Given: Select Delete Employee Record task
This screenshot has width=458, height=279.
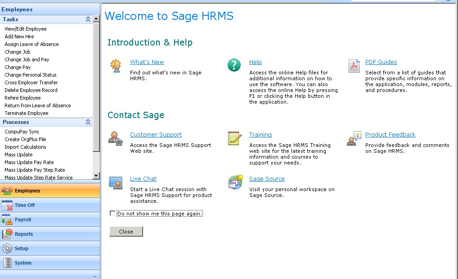Looking at the screenshot, I should pos(31,90).
